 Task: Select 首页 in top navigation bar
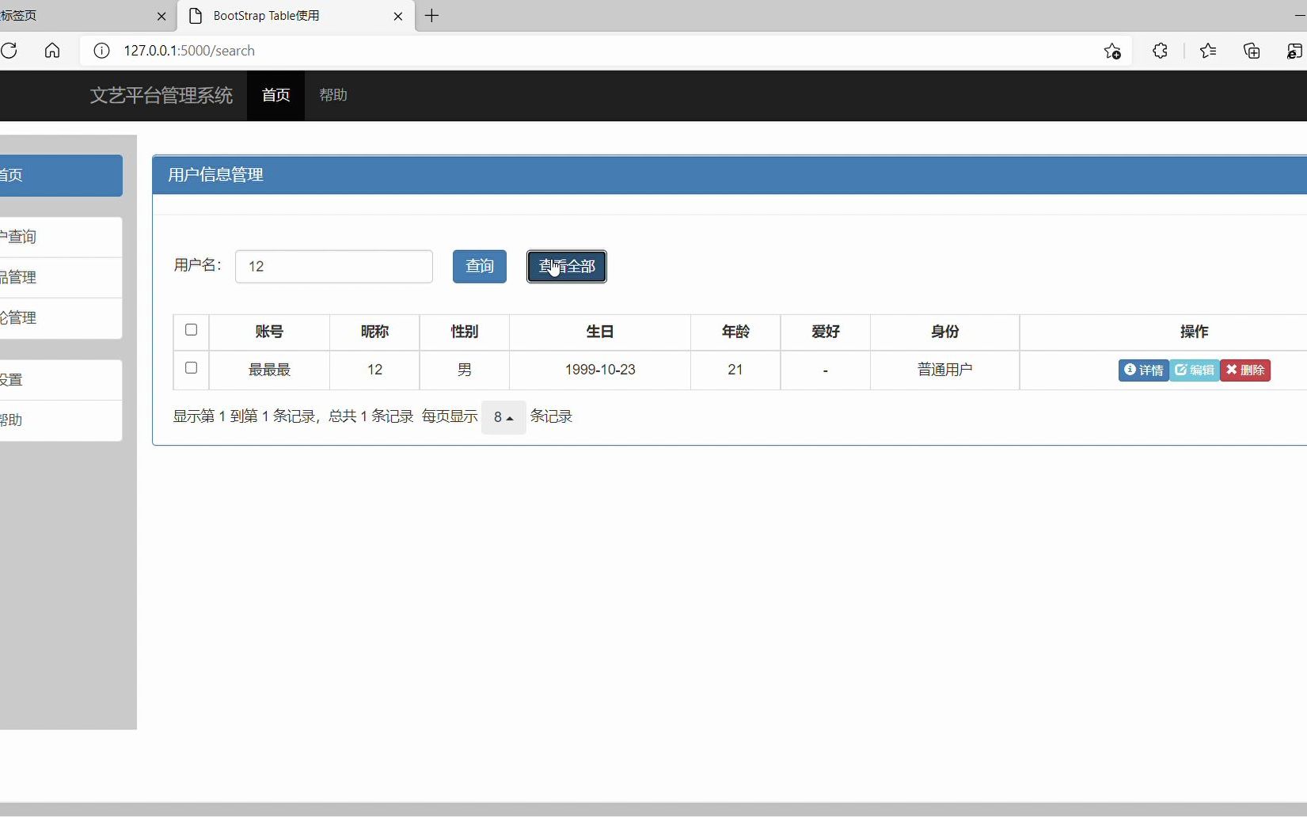(275, 95)
